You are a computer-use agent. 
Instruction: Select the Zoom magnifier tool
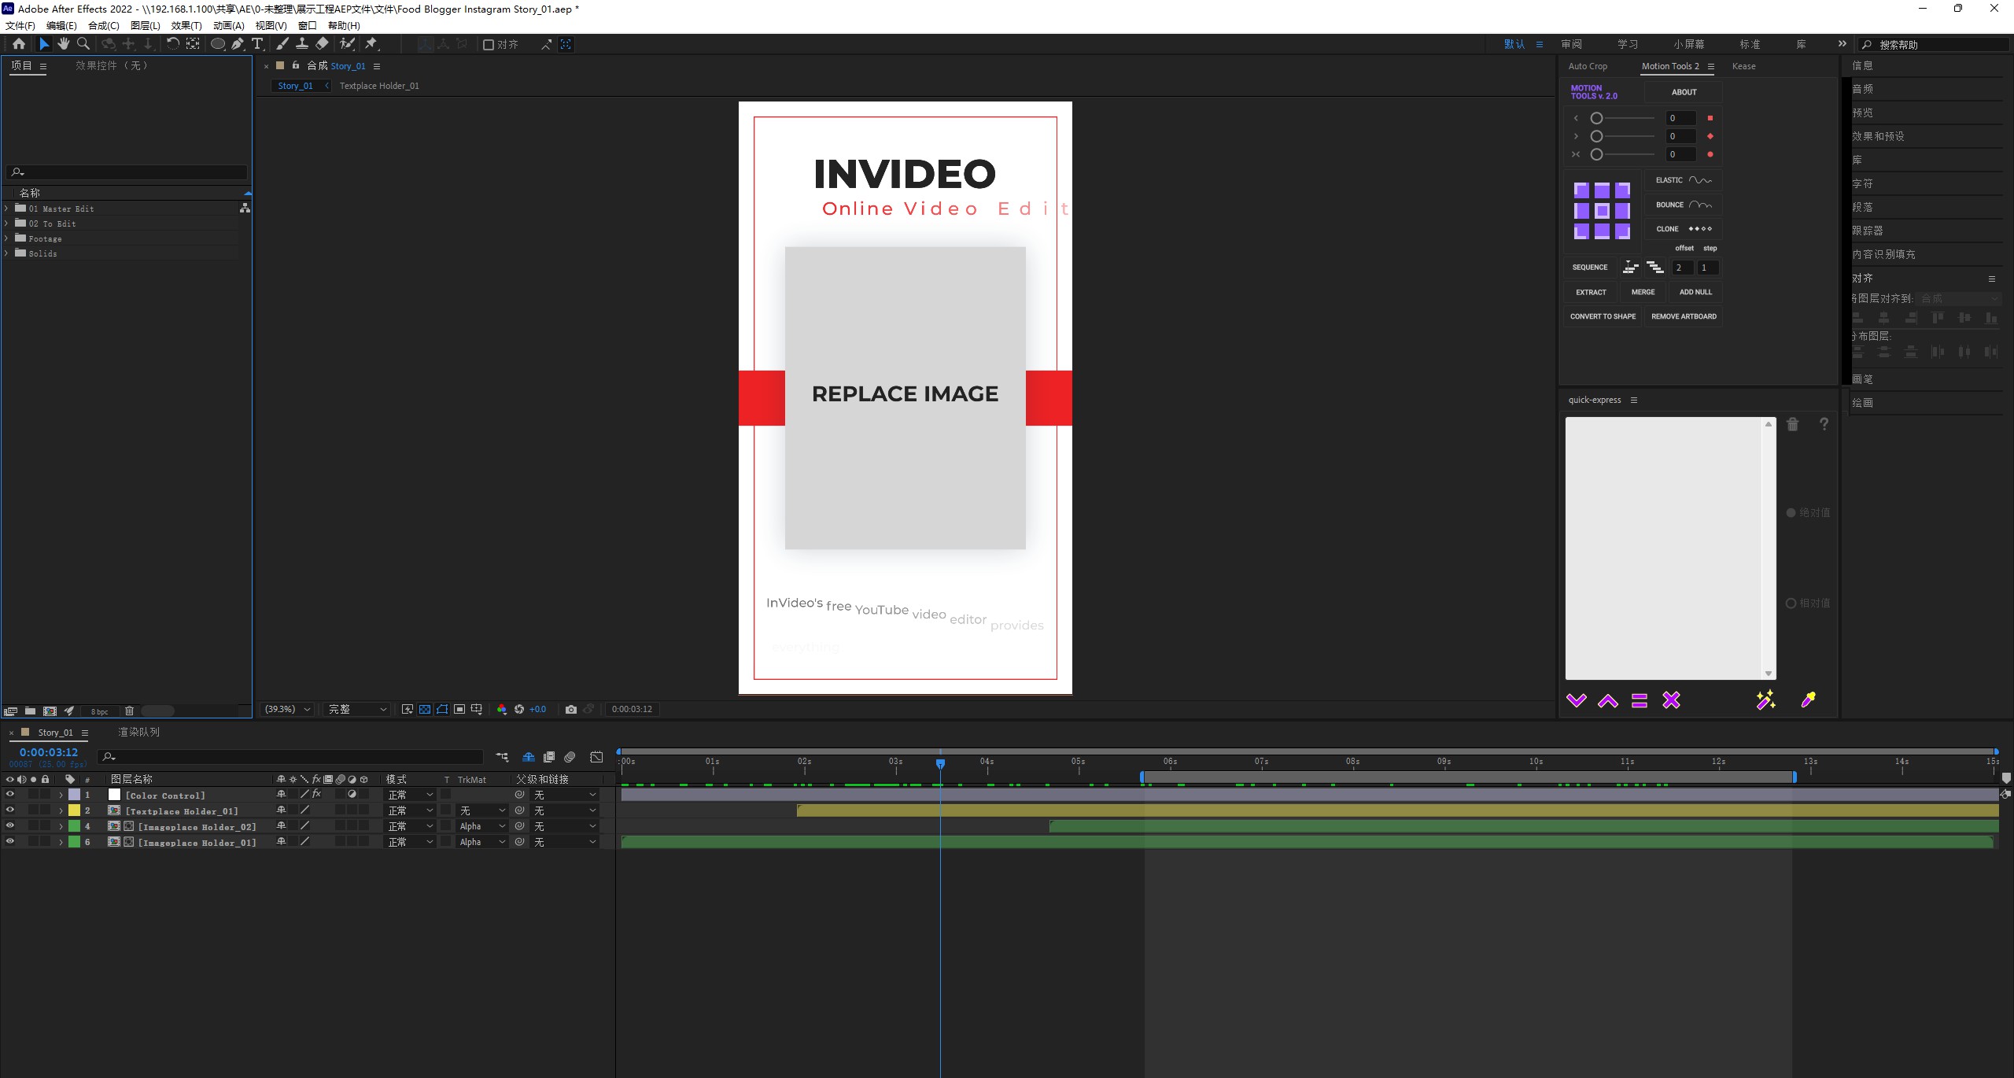pyautogui.click(x=83, y=44)
